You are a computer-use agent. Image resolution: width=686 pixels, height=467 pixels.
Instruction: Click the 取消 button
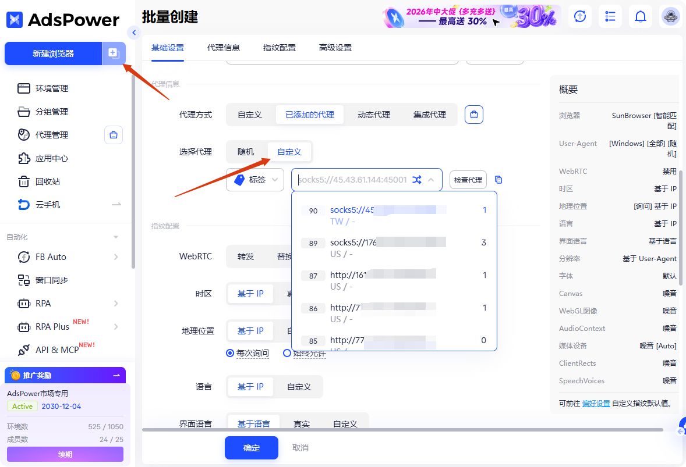[300, 448]
